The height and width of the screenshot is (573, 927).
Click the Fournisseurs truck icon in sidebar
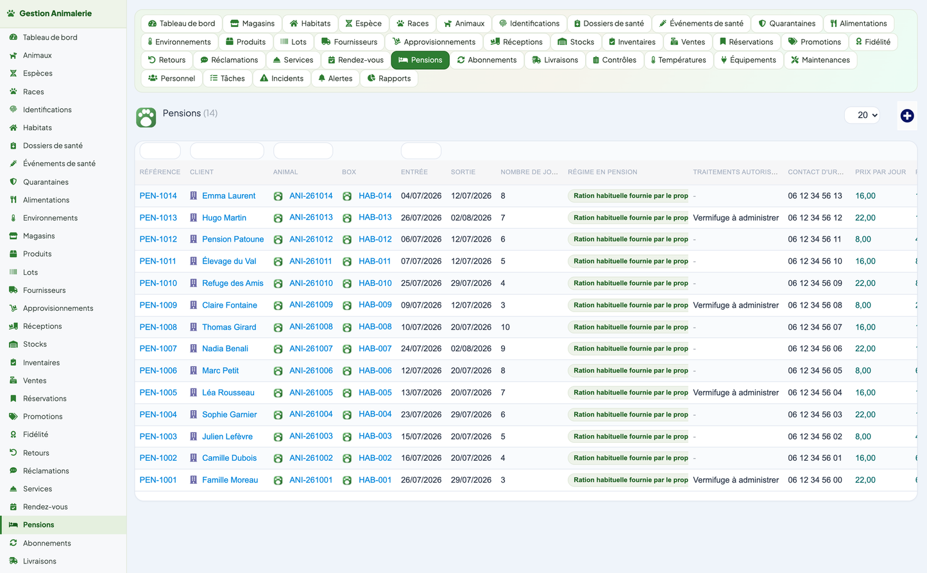pyautogui.click(x=13, y=290)
